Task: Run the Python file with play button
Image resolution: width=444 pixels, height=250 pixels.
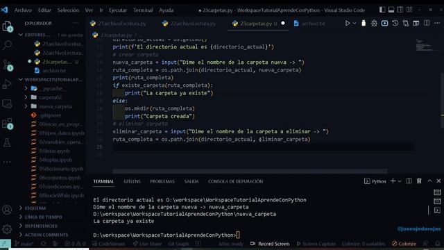Action: pos(348,23)
